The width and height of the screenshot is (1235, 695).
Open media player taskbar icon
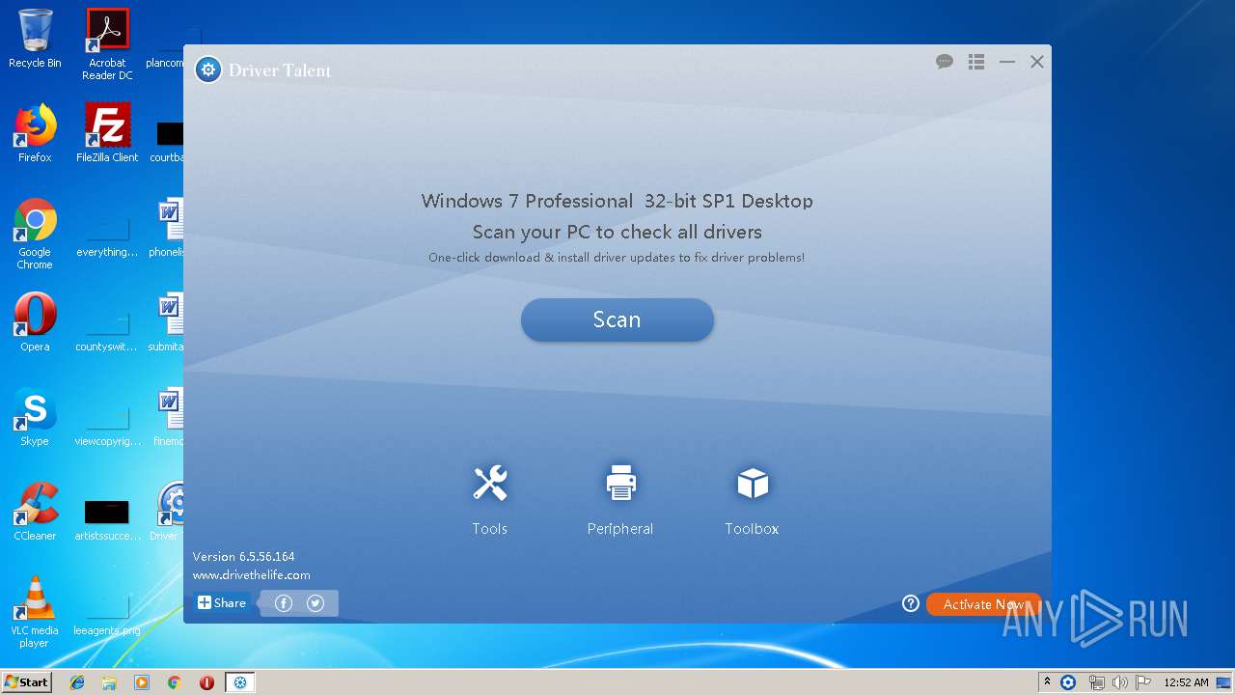142,682
